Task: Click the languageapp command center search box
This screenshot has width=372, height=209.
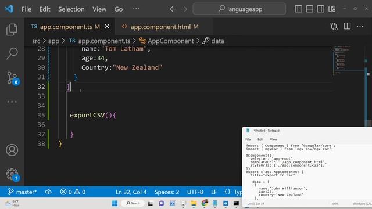Action: 239,9
